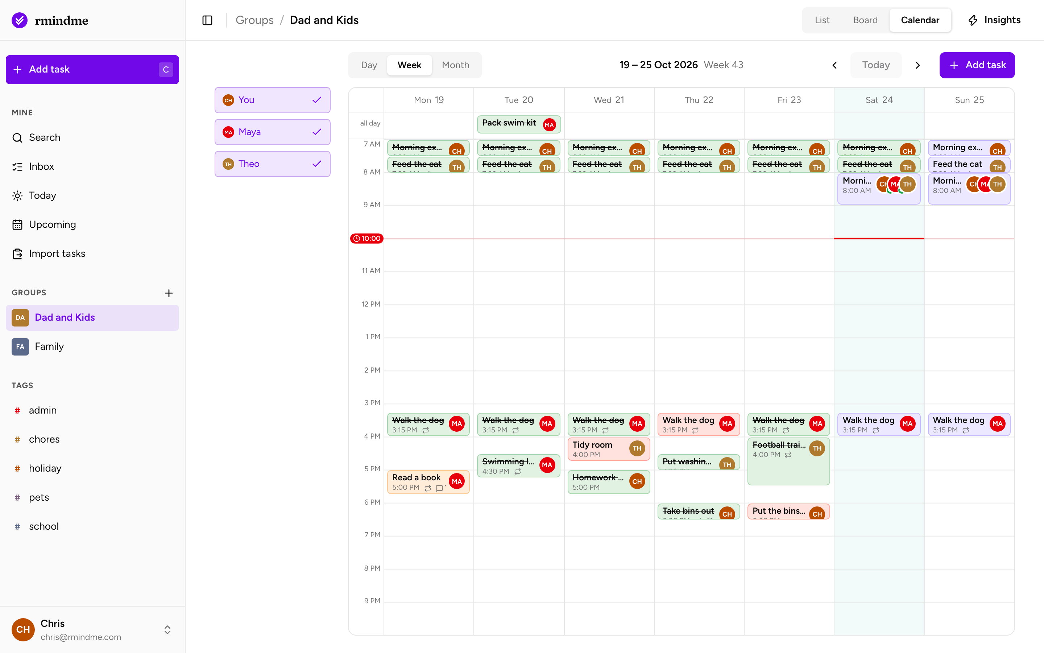This screenshot has width=1044, height=653.
Task: Toggle the Maya member filter
Action: (272, 132)
